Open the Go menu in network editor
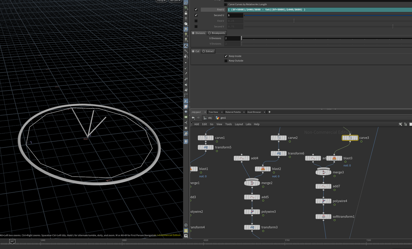The width and height of the screenshot is (412, 249). click(211, 124)
